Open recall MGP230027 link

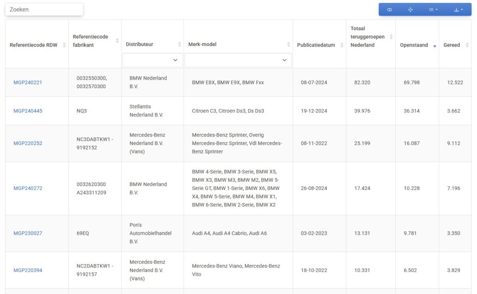click(27, 233)
